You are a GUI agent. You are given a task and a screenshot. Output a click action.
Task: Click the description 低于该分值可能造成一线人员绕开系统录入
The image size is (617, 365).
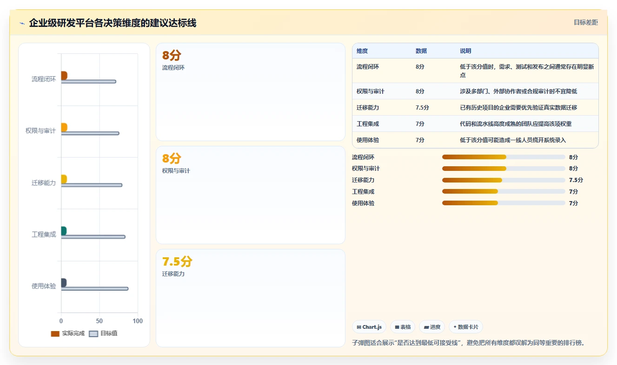click(513, 140)
